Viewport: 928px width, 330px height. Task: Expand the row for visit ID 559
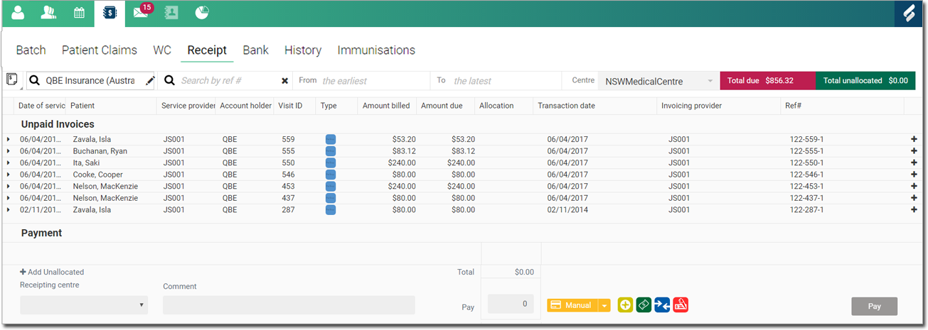(9, 140)
